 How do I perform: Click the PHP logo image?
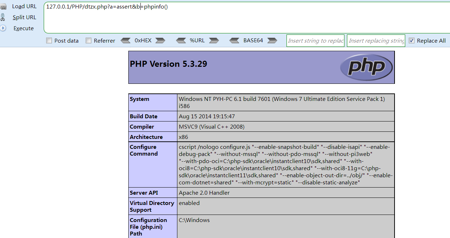coord(366,67)
